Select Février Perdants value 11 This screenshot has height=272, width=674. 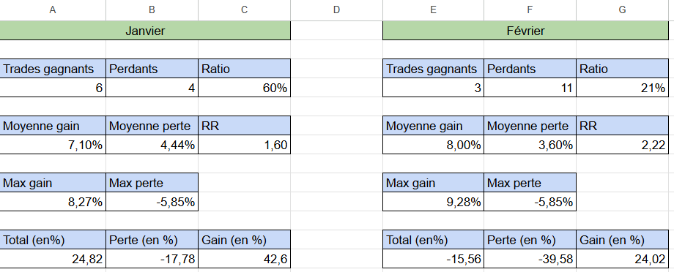[530, 88]
